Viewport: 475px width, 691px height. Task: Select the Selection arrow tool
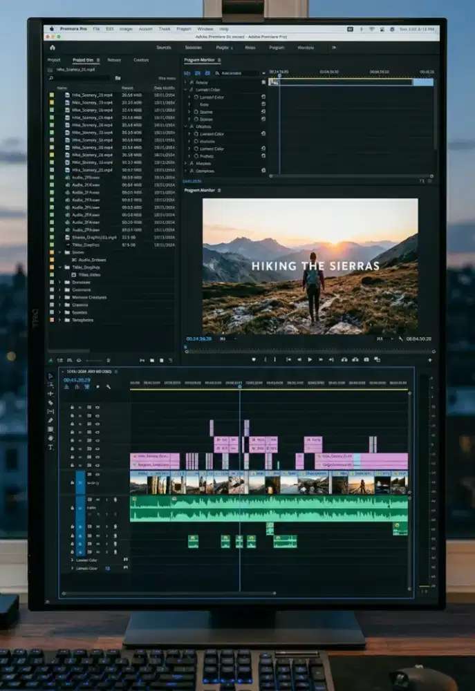(x=50, y=376)
